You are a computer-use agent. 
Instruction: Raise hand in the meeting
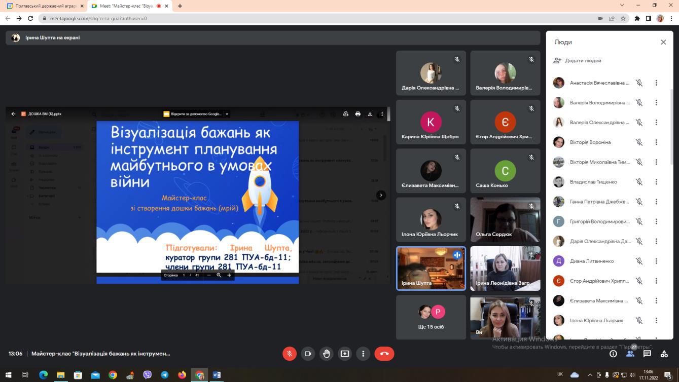(x=327, y=354)
